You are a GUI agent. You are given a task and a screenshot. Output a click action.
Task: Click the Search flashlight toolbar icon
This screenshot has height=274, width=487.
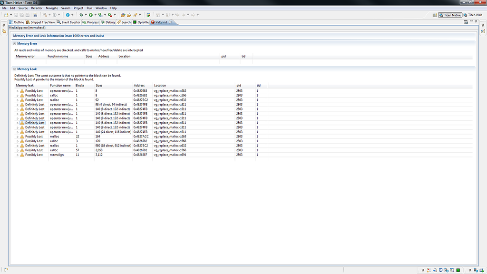coord(135,15)
